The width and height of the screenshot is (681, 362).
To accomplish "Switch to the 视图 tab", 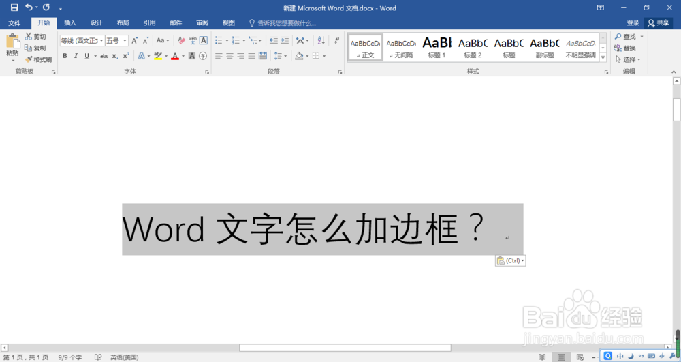I will point(228,23).
